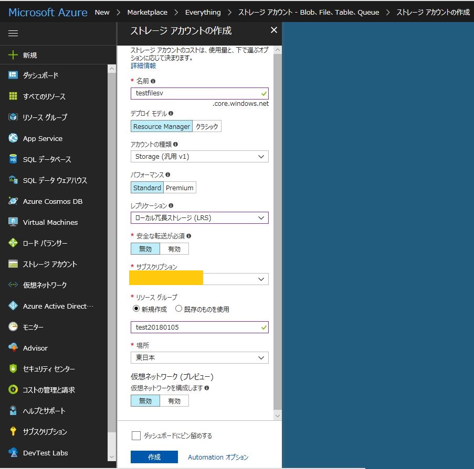Screen dimensions: 474x469
Task: Enable 仮想ネットワーク with 有効
Action: point(174,401)
